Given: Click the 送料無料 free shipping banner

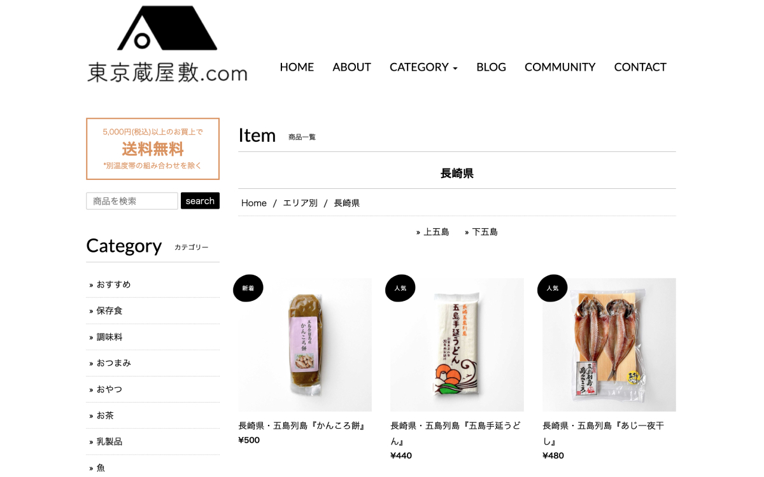Looking at the screenshot, I should (153, 149).
